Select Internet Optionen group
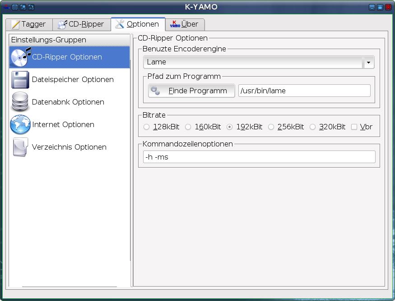Screen dimensions: 395x301 70,124
